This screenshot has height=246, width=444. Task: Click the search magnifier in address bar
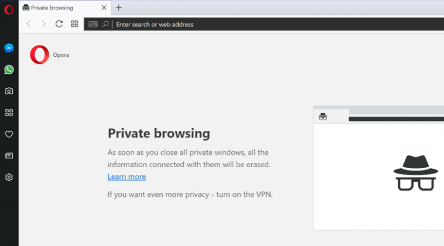click(x=105, y=24)
